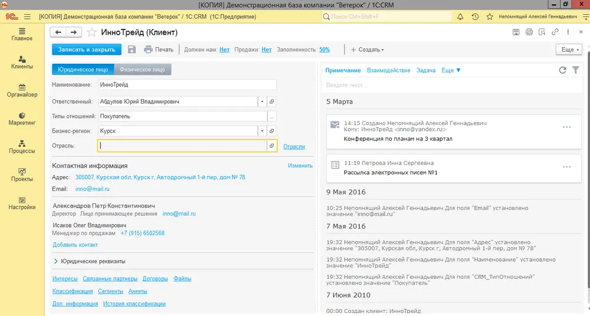Open Должен нам Нет link

tap(224, 50)
